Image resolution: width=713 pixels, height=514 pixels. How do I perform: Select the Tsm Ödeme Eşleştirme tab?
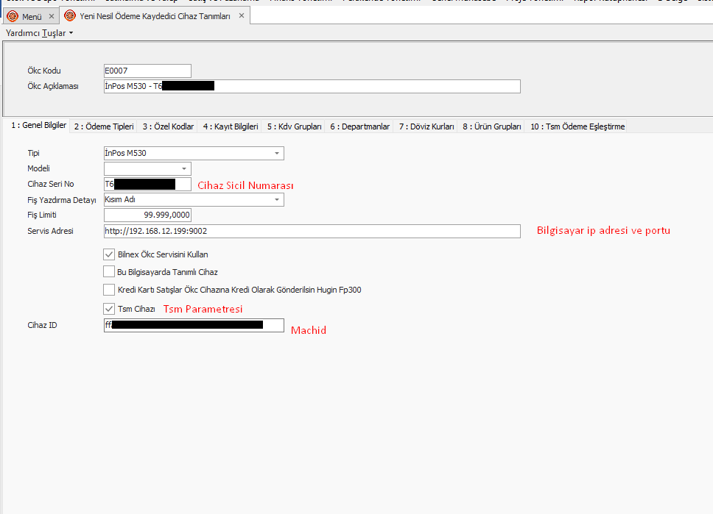click(577, 126)
